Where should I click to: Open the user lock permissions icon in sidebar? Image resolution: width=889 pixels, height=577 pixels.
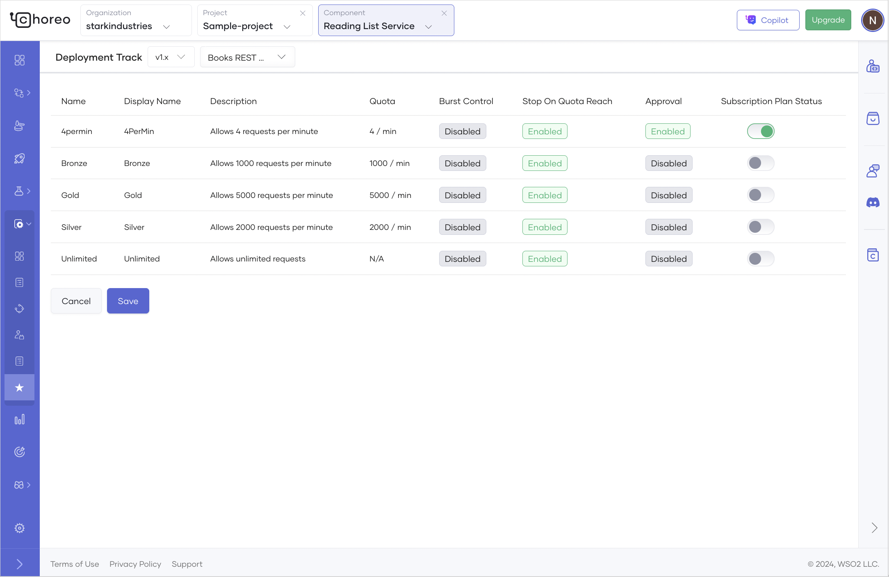(19, 335)
